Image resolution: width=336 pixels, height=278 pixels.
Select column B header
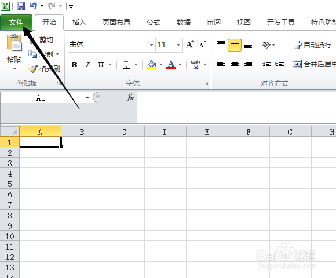tap(82, 132)
